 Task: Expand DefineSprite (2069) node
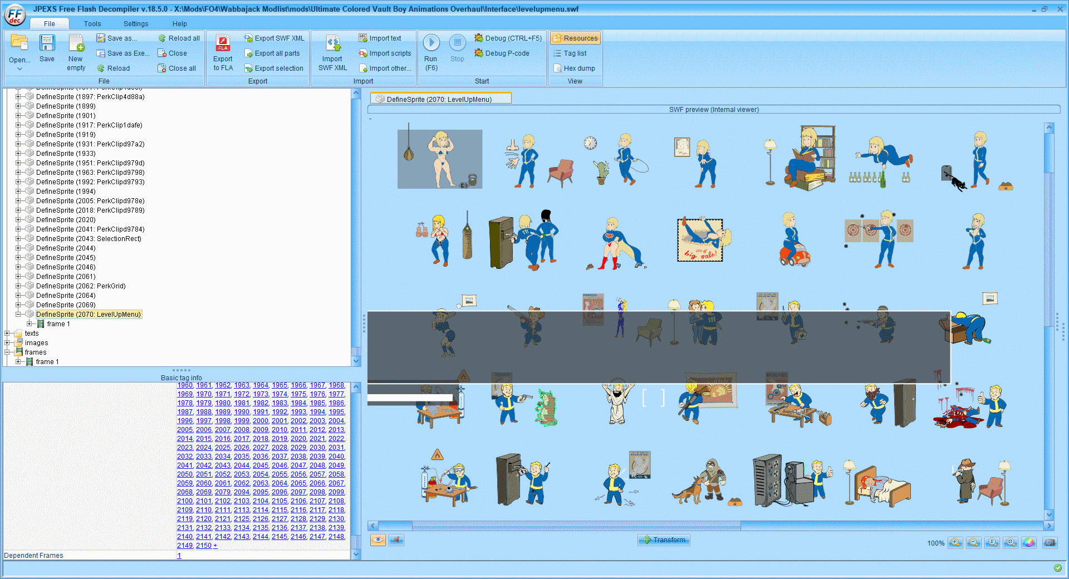click(x=18, y=305)
